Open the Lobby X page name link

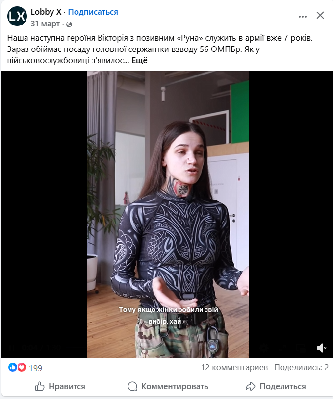point(46,12)
